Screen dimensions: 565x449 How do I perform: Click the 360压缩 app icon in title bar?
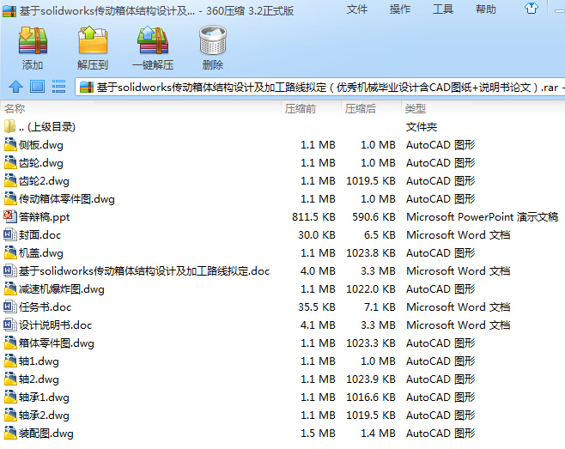pyautogui.click(x=9, y=11)
